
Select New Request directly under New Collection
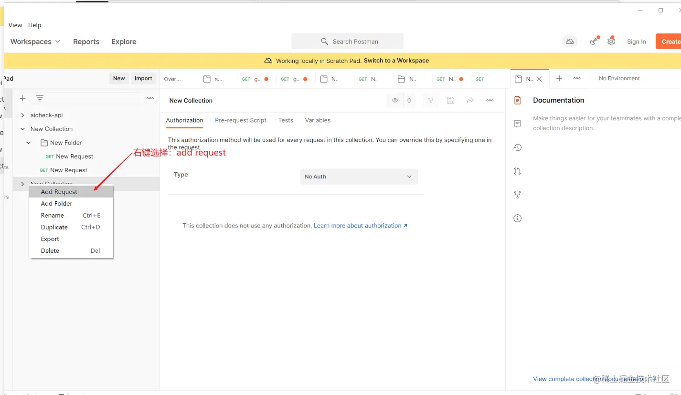pyautogui.click(x=69, y=170)
